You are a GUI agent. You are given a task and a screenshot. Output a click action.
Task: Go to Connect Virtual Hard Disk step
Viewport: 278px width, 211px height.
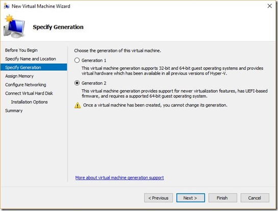(x=29, y=93)
